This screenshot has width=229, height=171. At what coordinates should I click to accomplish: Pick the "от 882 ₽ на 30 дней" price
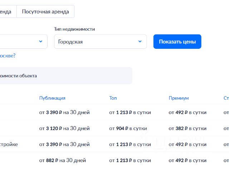coord(63,161)
